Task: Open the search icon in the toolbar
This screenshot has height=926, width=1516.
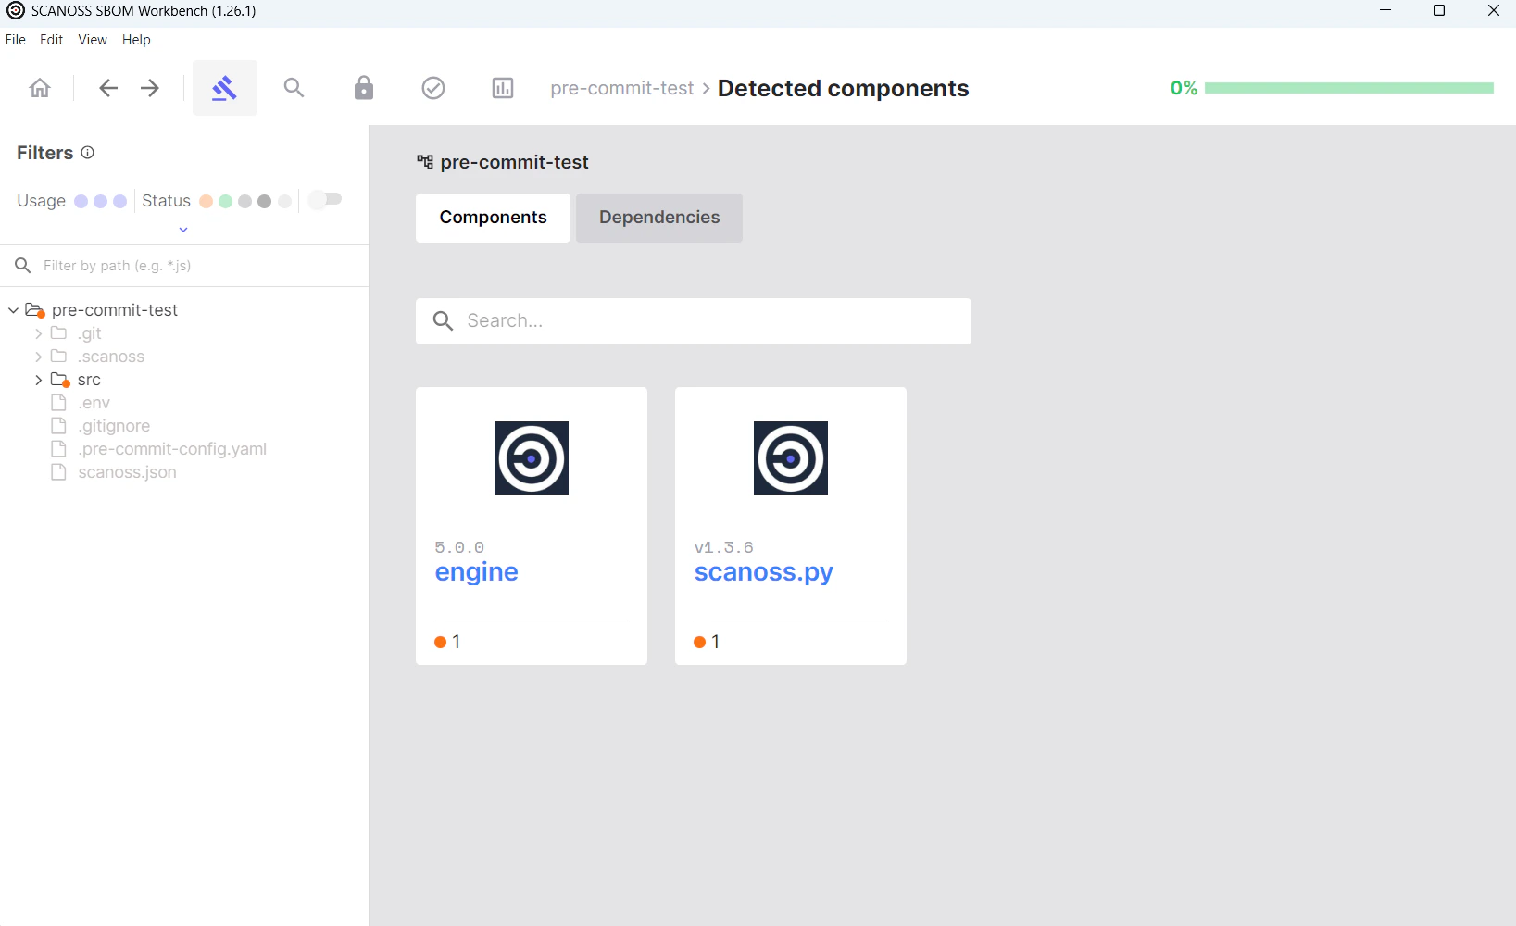Action: click(294, 87)
